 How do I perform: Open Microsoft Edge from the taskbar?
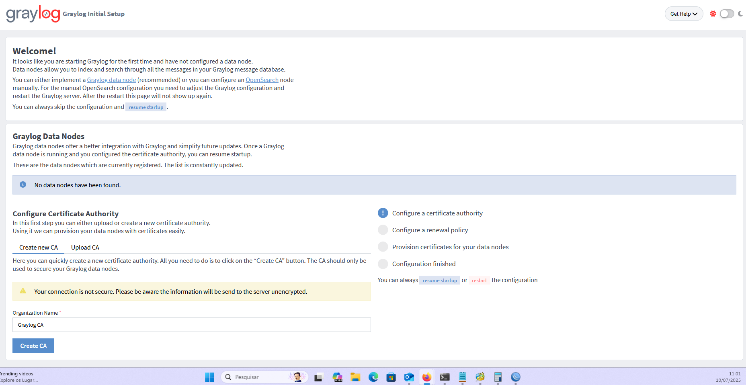coord(373,377)
